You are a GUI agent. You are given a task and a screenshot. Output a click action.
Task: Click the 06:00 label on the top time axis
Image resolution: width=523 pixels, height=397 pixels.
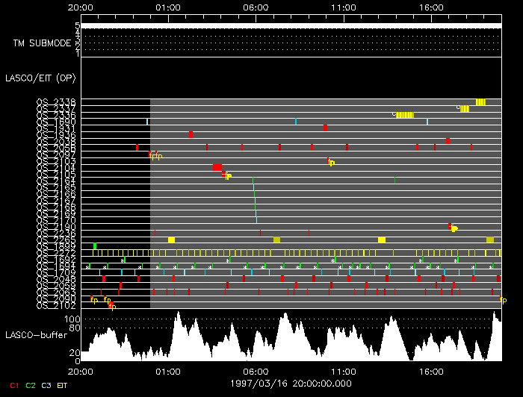[x=256, y=7]
